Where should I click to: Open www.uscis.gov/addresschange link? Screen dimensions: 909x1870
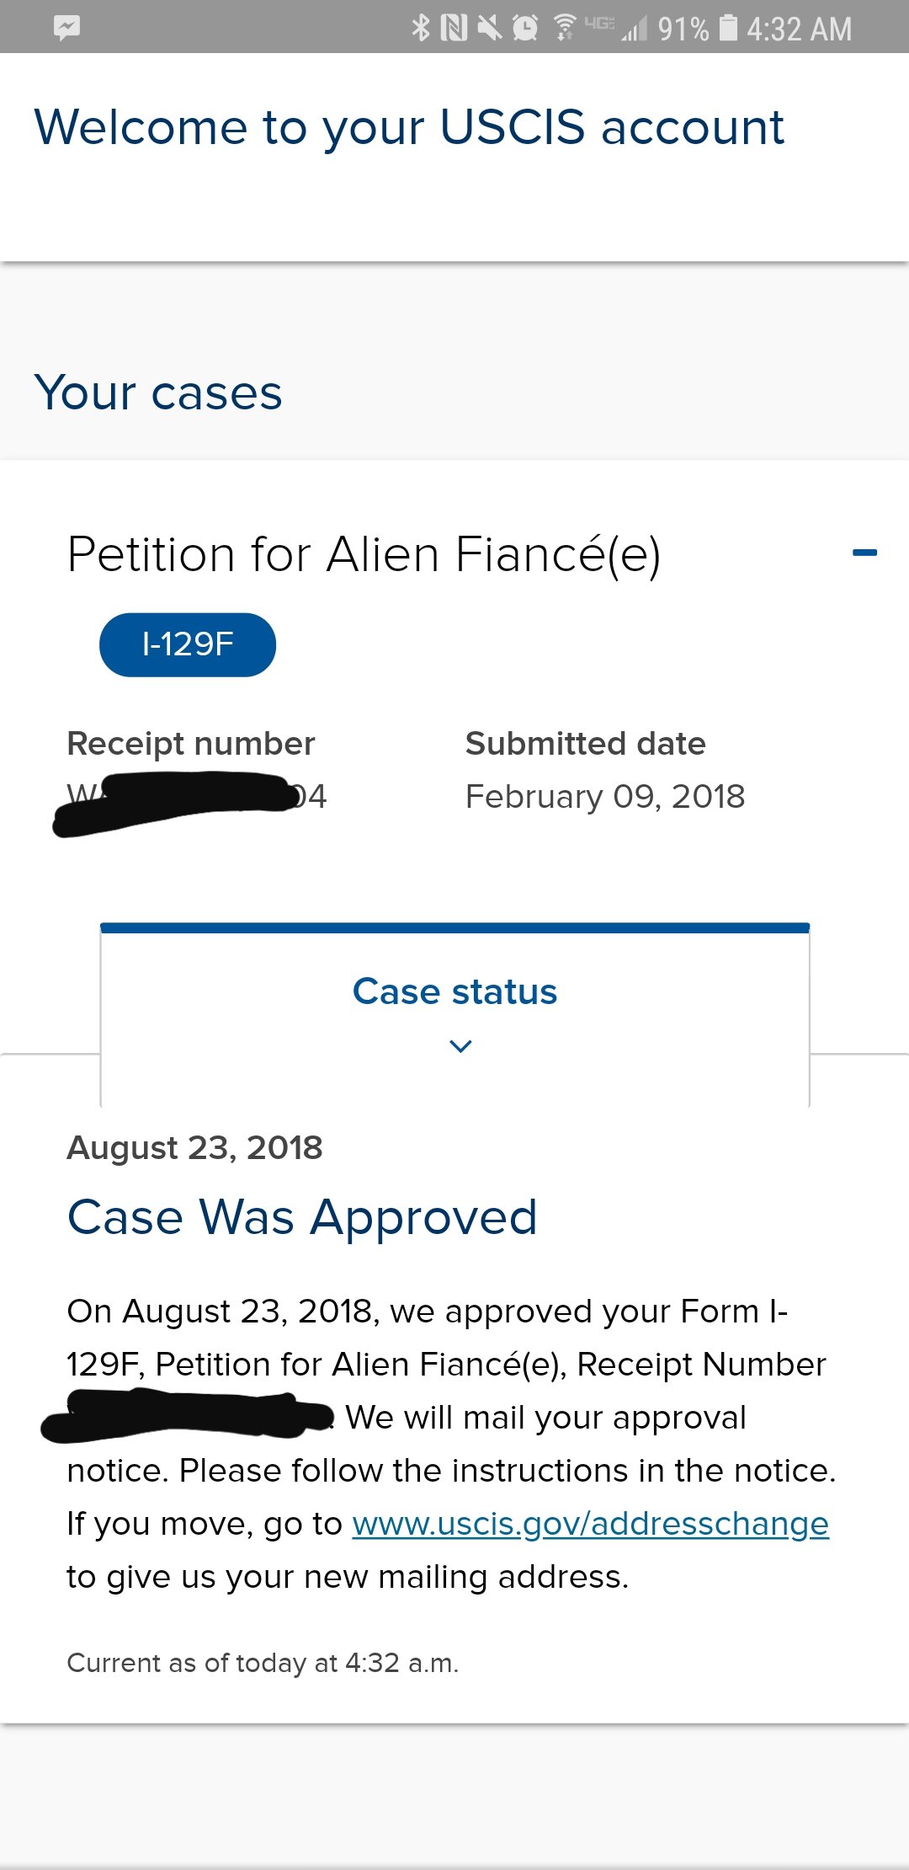[x=591, y=1524]
